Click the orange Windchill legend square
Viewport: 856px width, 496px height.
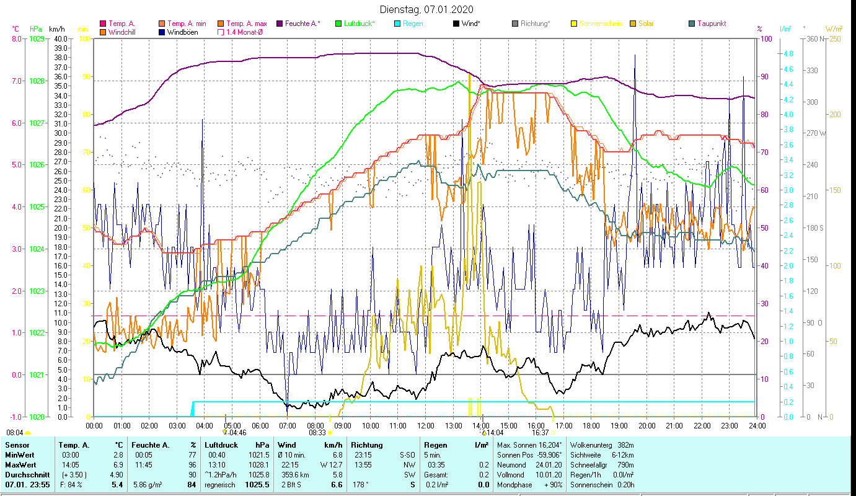[103, 32]
